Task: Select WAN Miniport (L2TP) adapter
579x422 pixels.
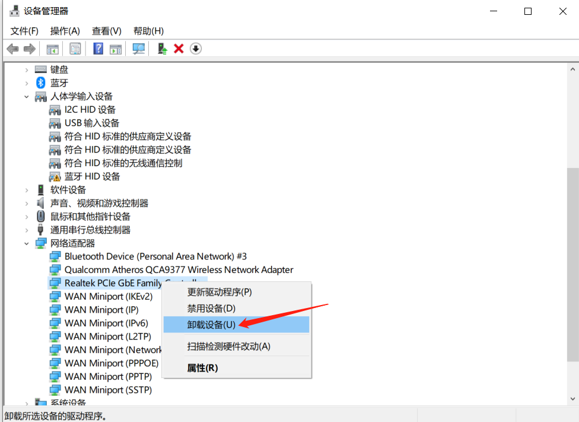Action: [x=108, y=337]
